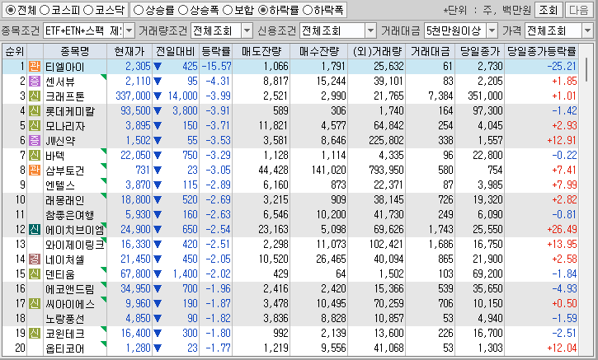Click the 매도잔량 column header
Image resolution: width=598 pixels, height=360 pixels.
261,51
